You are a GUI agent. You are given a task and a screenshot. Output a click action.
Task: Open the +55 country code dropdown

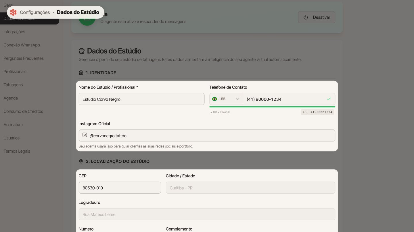tap(226, 99)
